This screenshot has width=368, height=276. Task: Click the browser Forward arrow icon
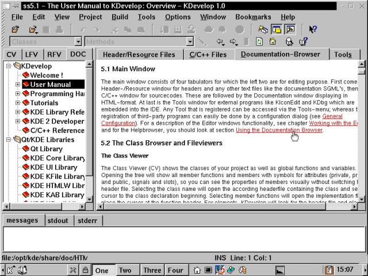234,42
